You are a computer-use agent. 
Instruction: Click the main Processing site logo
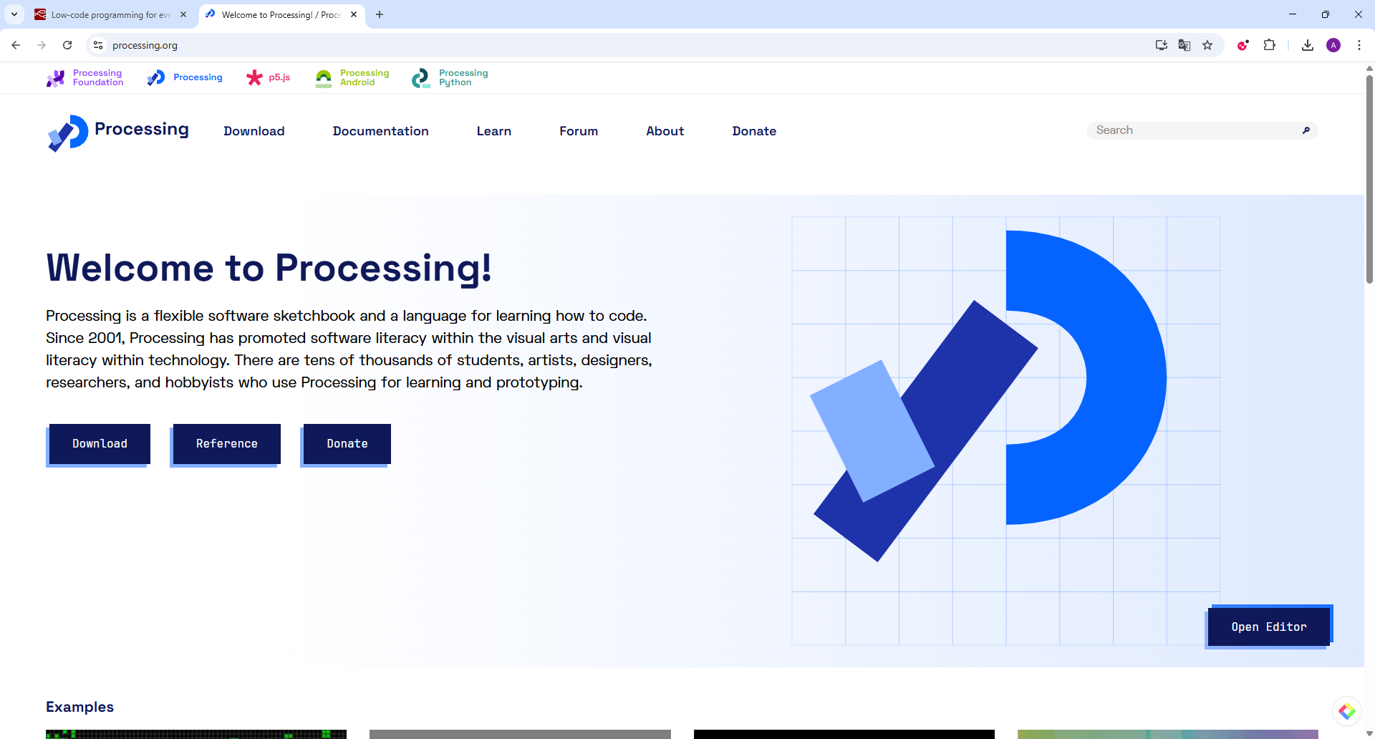tap(68, 132)
